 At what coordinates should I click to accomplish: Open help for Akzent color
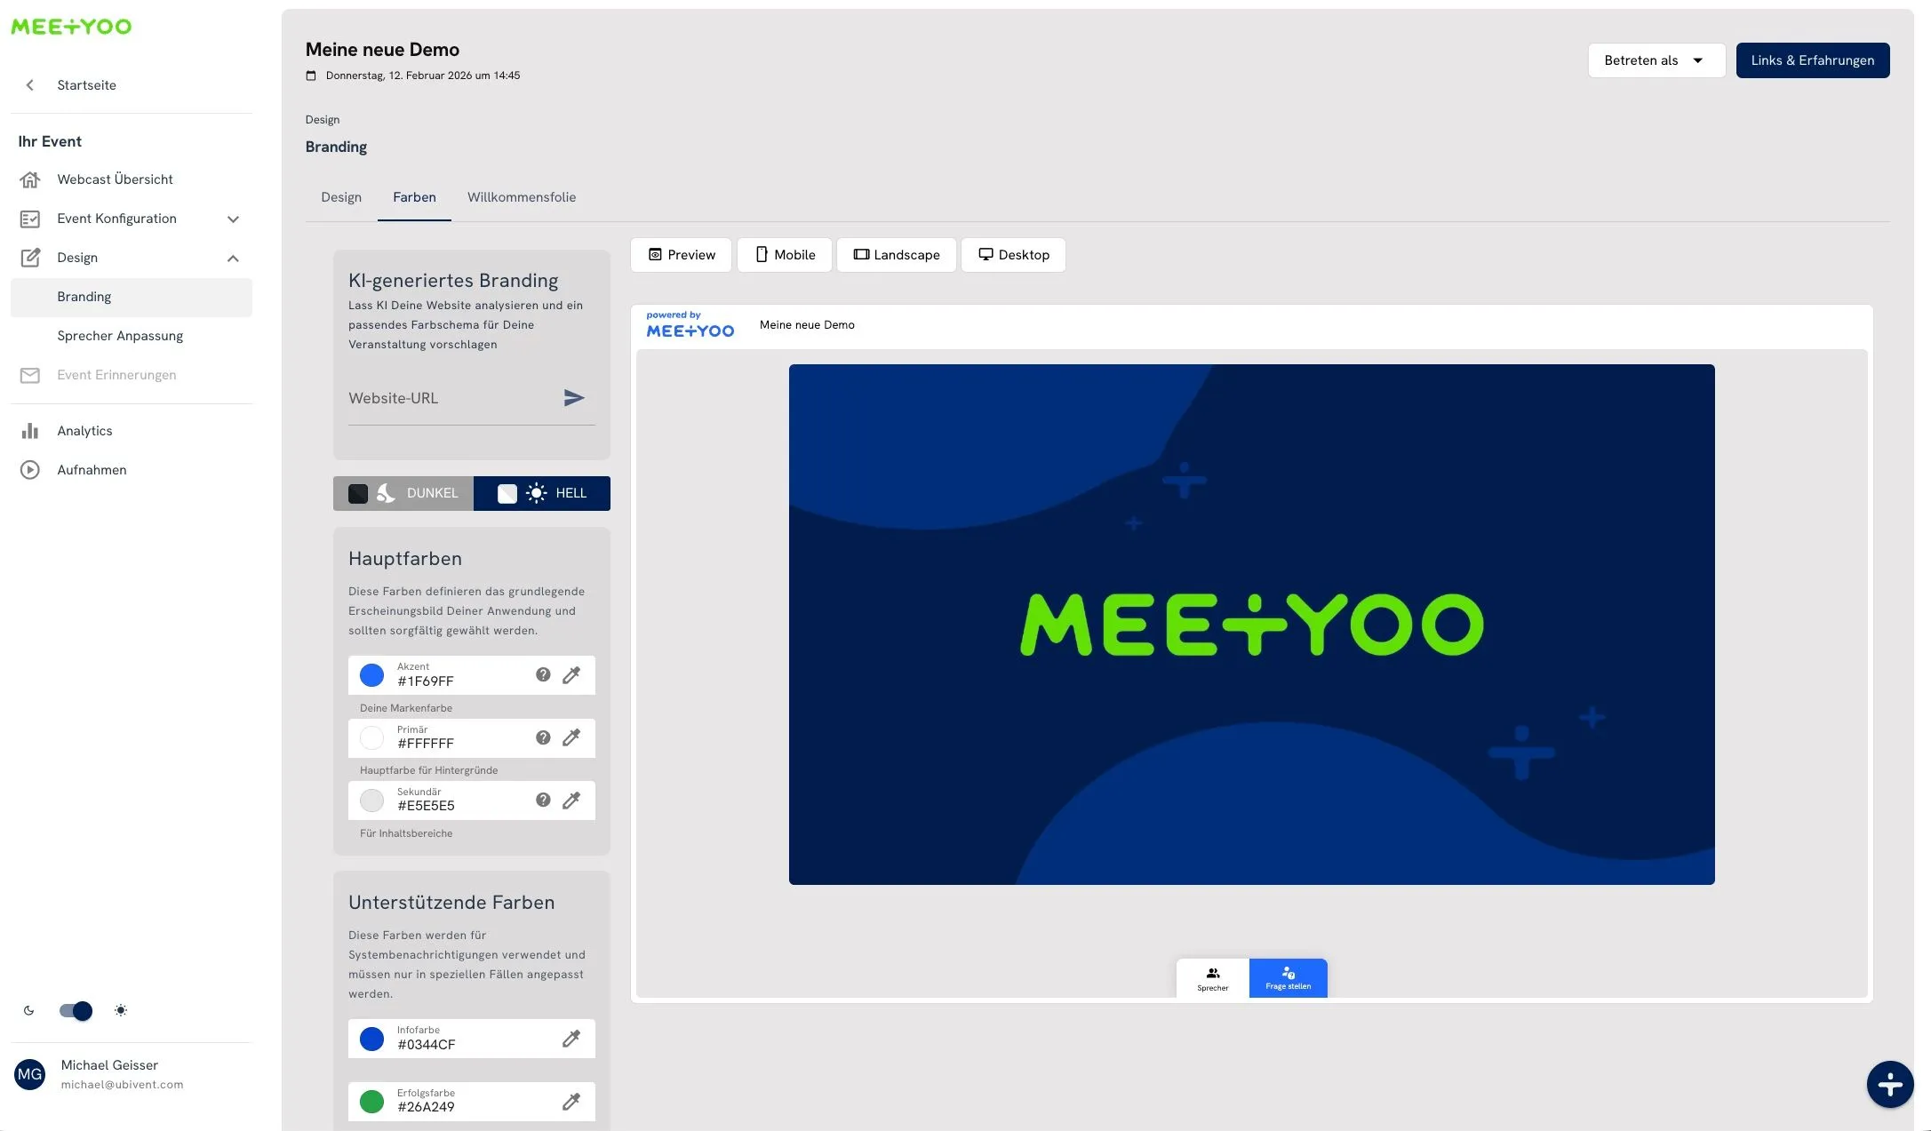click(543, 674)
